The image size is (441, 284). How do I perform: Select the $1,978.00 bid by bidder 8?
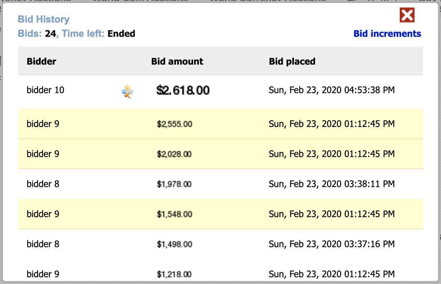coord(174,184)
